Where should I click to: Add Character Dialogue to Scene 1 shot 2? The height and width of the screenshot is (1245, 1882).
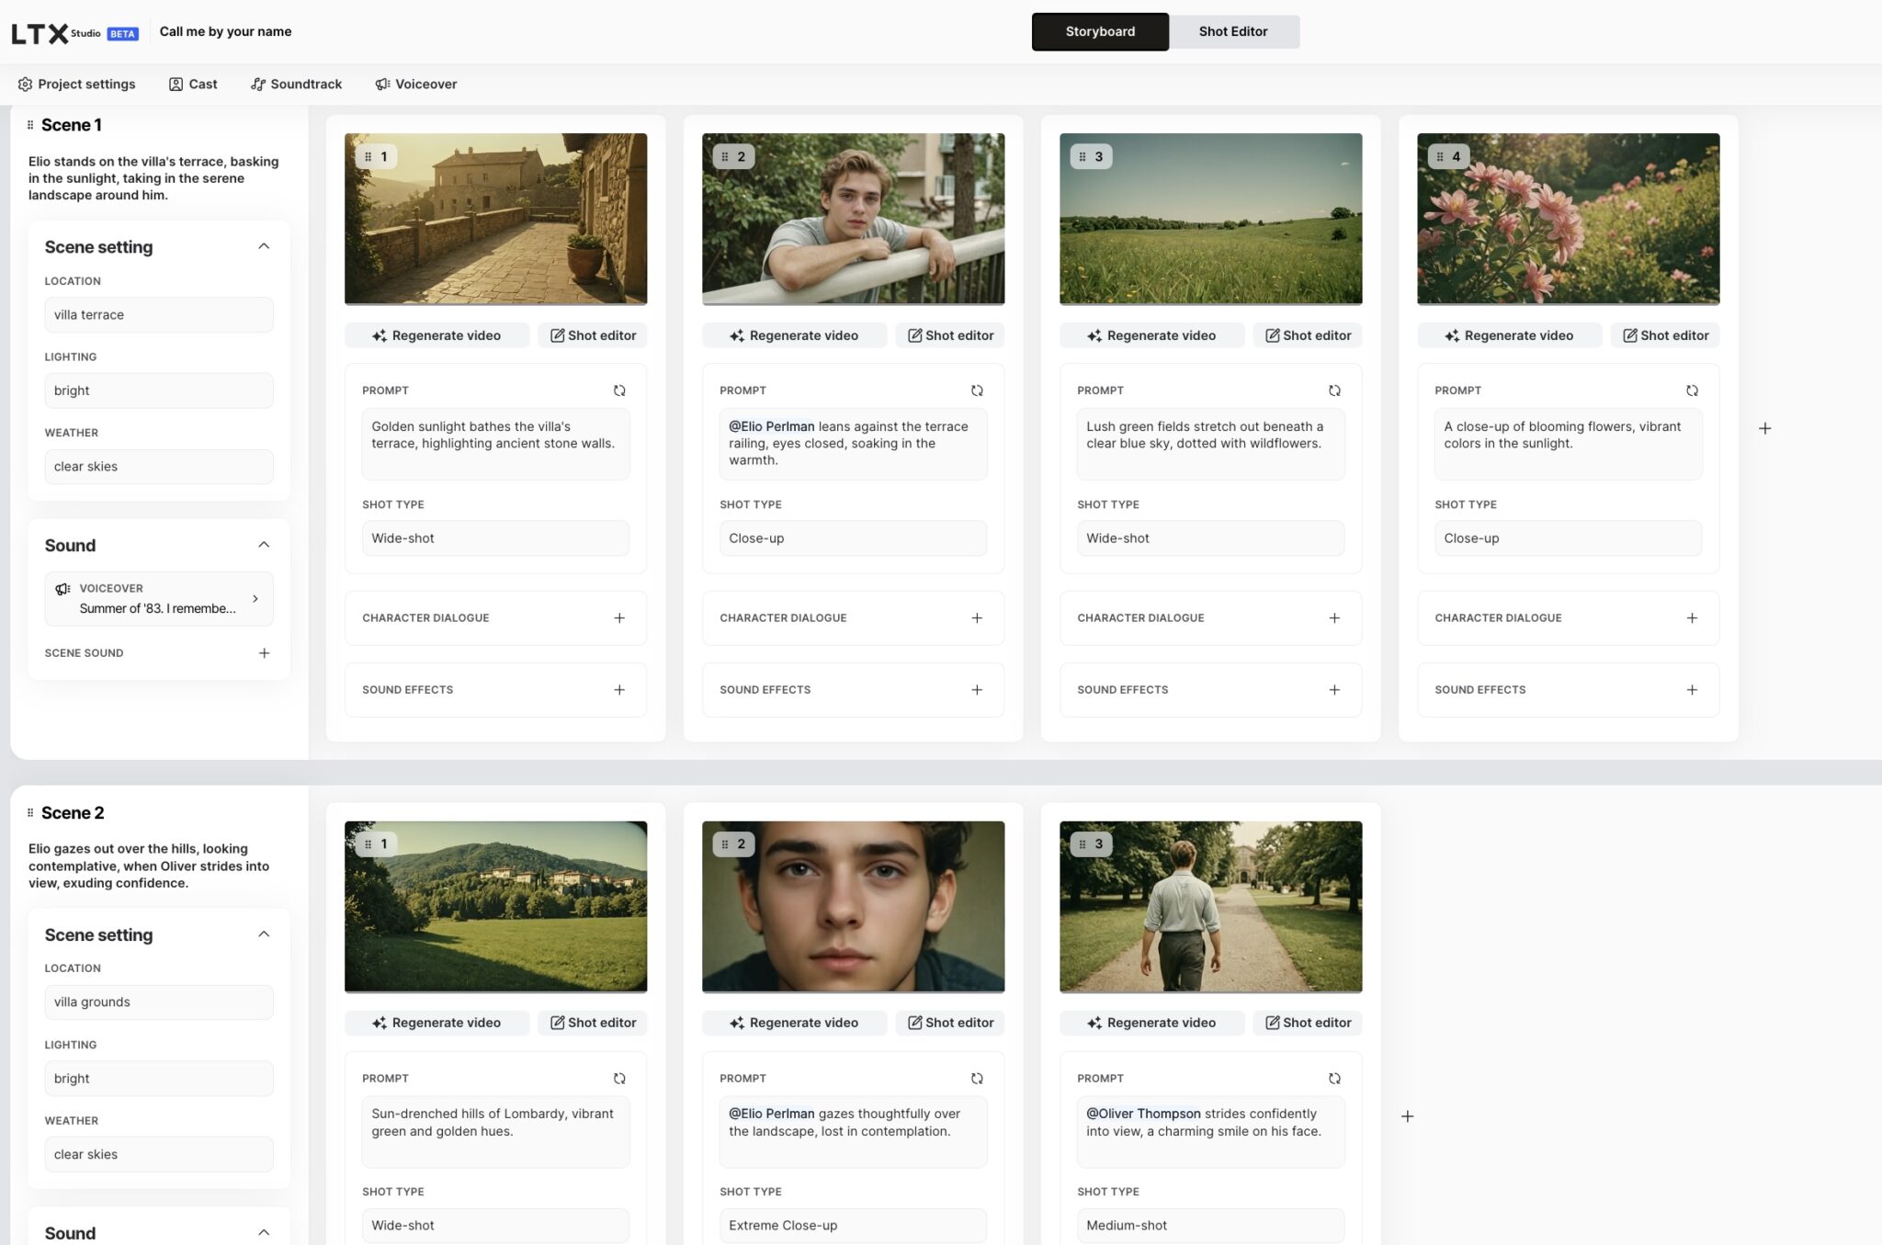(977, 617)
